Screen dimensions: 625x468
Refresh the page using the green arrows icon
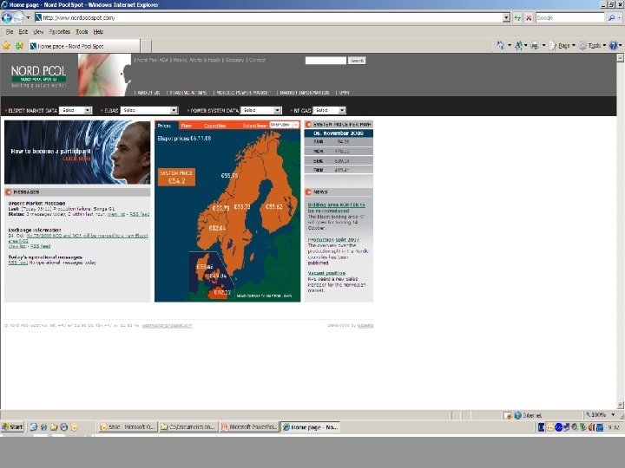pos(517,17)
